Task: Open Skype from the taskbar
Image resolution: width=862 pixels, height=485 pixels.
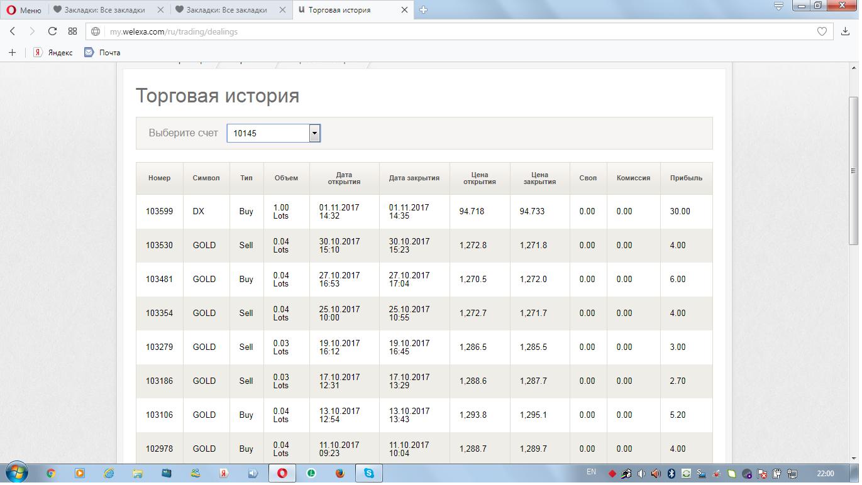Action: (369, 473)
